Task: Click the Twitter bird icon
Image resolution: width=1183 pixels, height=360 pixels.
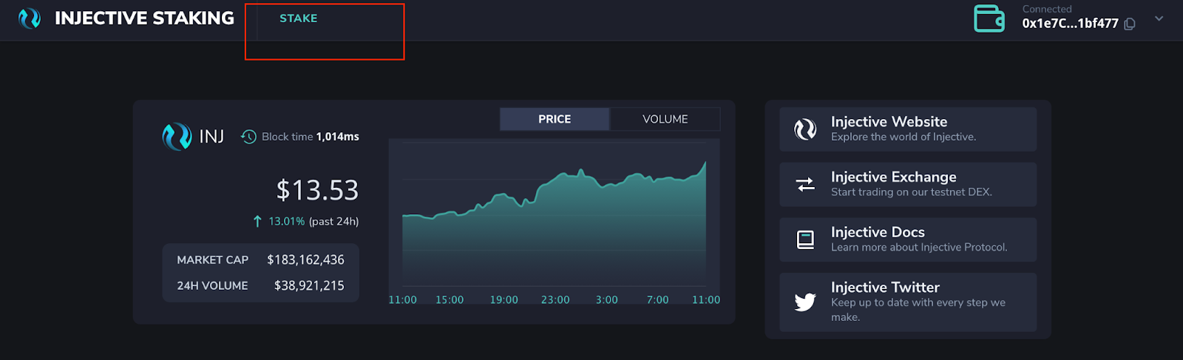Action: click(x=805, y=302)
